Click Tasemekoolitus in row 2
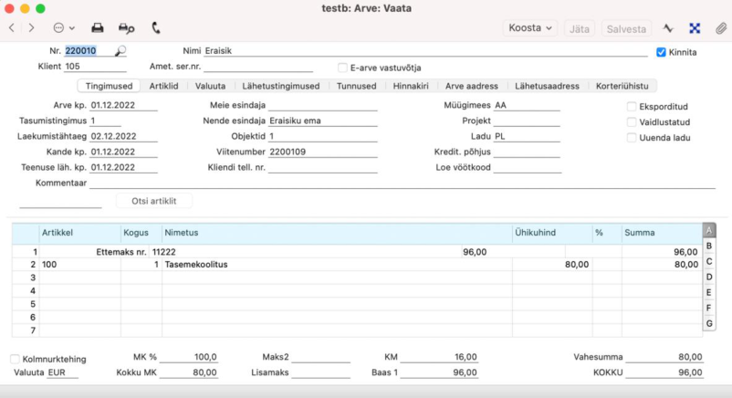Image resolution: width=732 pixels, height=398 pixels. click(x=196, y=265)
